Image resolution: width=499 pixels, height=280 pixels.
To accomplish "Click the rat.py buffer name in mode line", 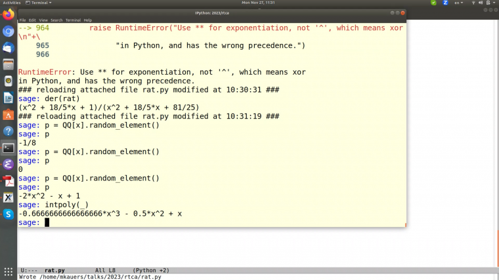I will tap(54, 270).
